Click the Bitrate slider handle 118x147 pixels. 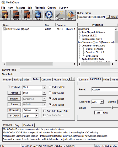tap(112, 108)
